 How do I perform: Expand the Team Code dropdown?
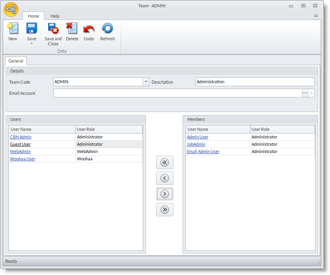[146, 82]
